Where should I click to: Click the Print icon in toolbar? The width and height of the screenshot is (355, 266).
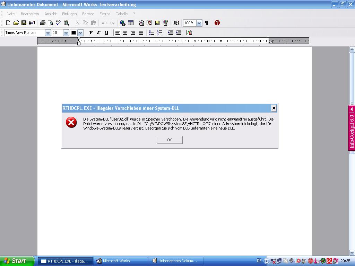coord(42,23)
